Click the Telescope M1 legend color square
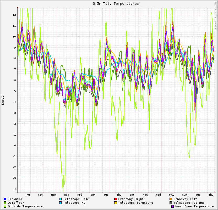This screenshot has width=218, height=210. [61, 203]
